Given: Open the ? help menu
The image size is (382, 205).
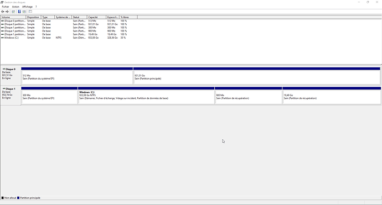Looking at the screenshot, I should pyautogui.click(x=36, y=7).
